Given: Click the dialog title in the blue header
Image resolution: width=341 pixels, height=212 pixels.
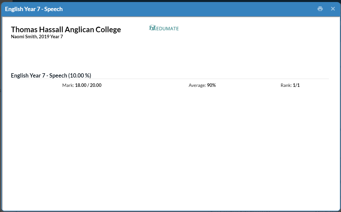Looking at the screenshot, I should pyautogui.click(x=34, y=9).
